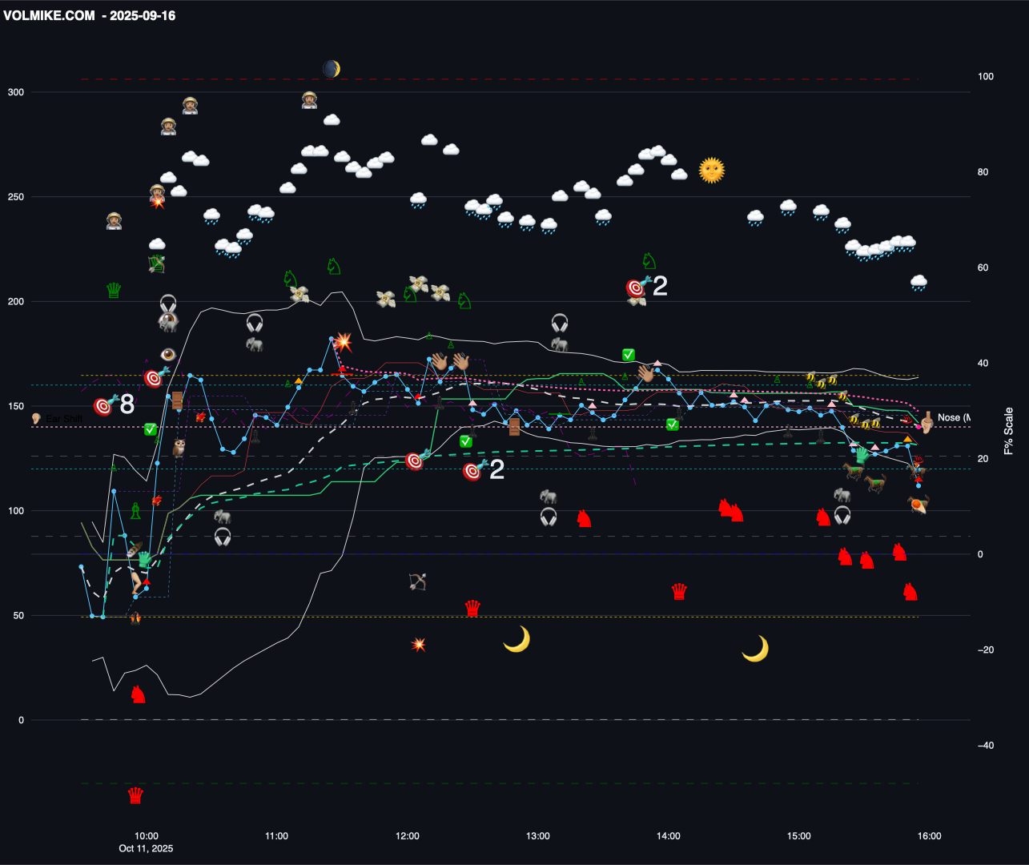This screenshot has width=1029, height=865.
Task: Click the red queen below the 0 line
Action: pyautogui.click(x=135, y=795)
